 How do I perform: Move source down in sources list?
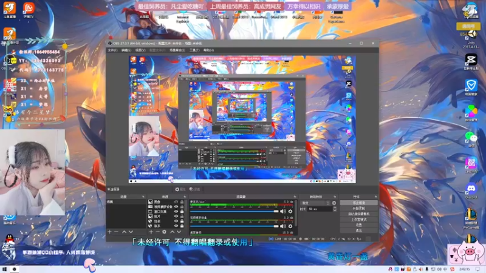click(x=179, y=232)
